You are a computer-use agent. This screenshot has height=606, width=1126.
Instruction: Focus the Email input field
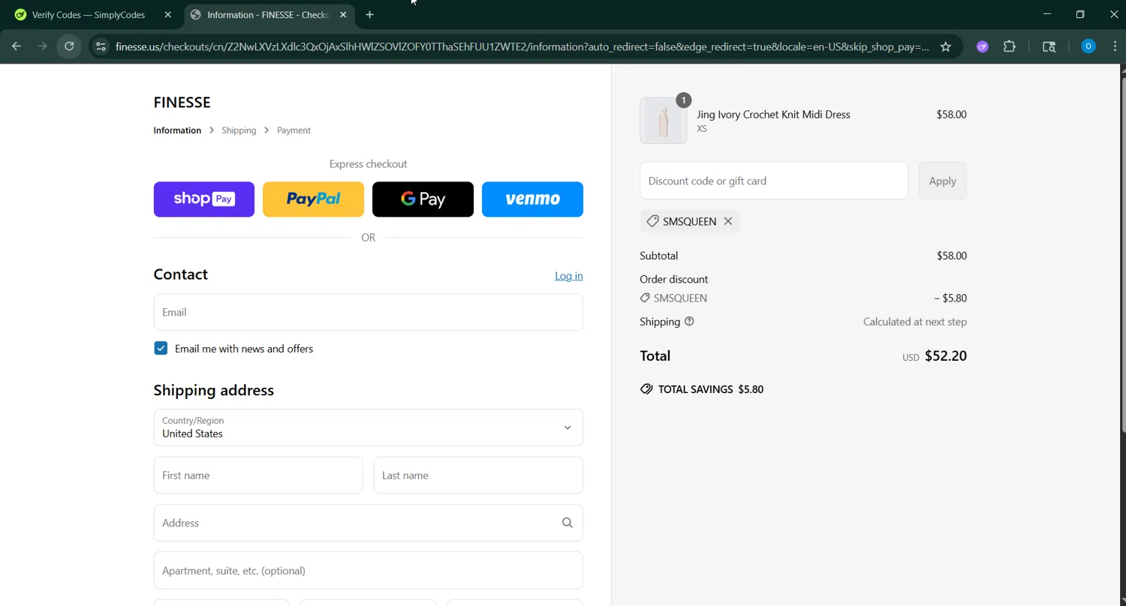(x=368, y=312)
